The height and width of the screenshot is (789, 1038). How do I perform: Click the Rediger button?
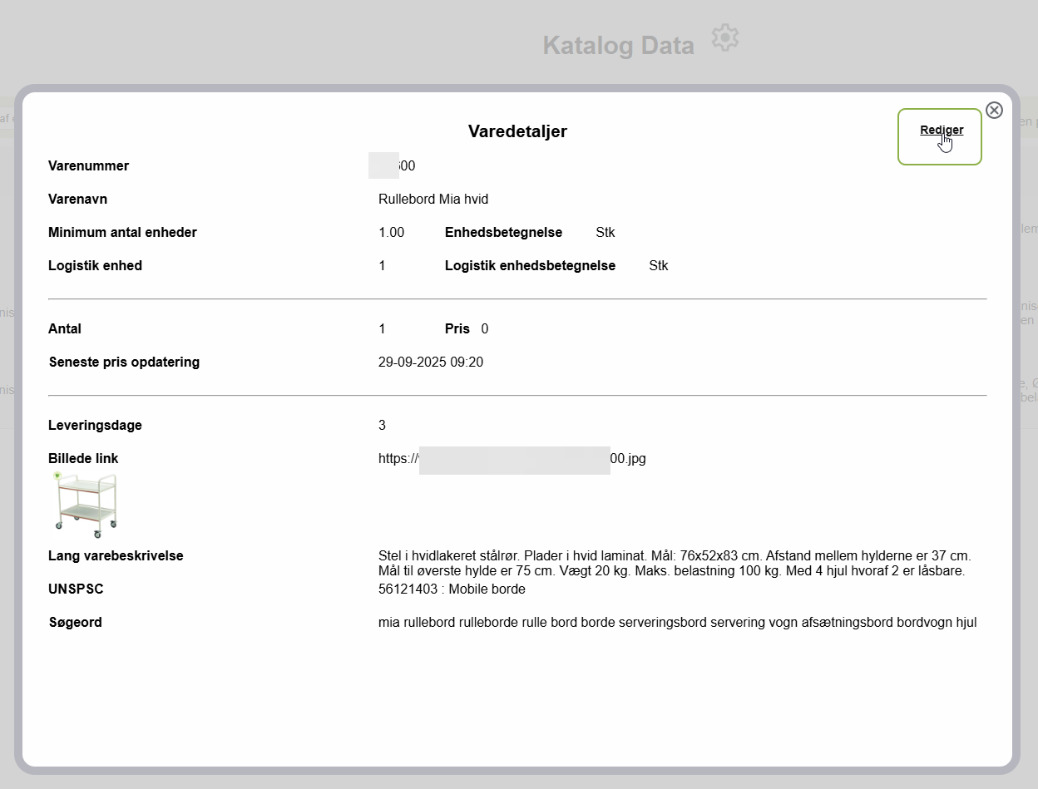click(x=940, y=136)
